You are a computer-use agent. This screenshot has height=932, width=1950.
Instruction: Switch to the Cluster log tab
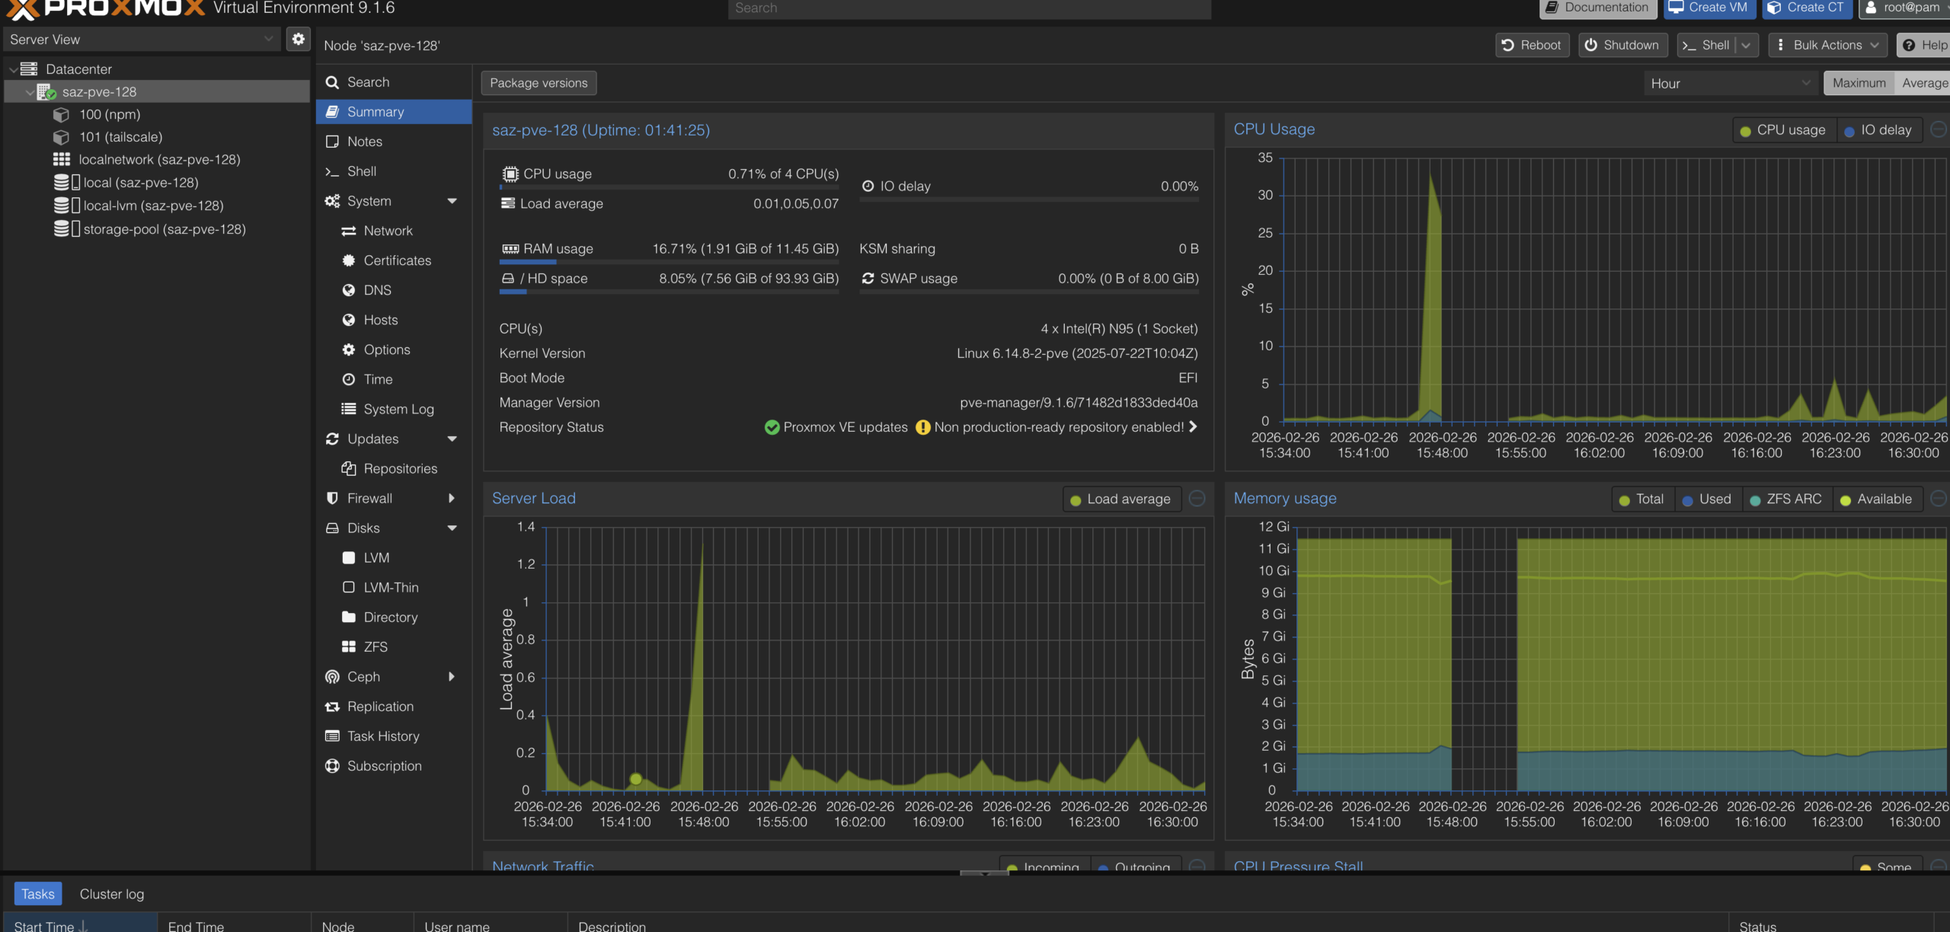(x=112, y=894)
